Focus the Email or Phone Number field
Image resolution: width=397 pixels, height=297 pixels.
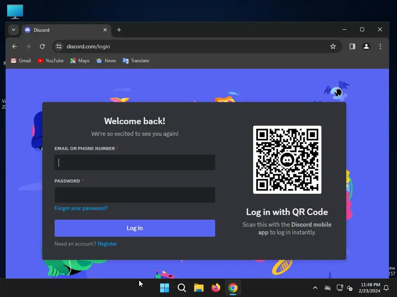(x=135, y=162)
